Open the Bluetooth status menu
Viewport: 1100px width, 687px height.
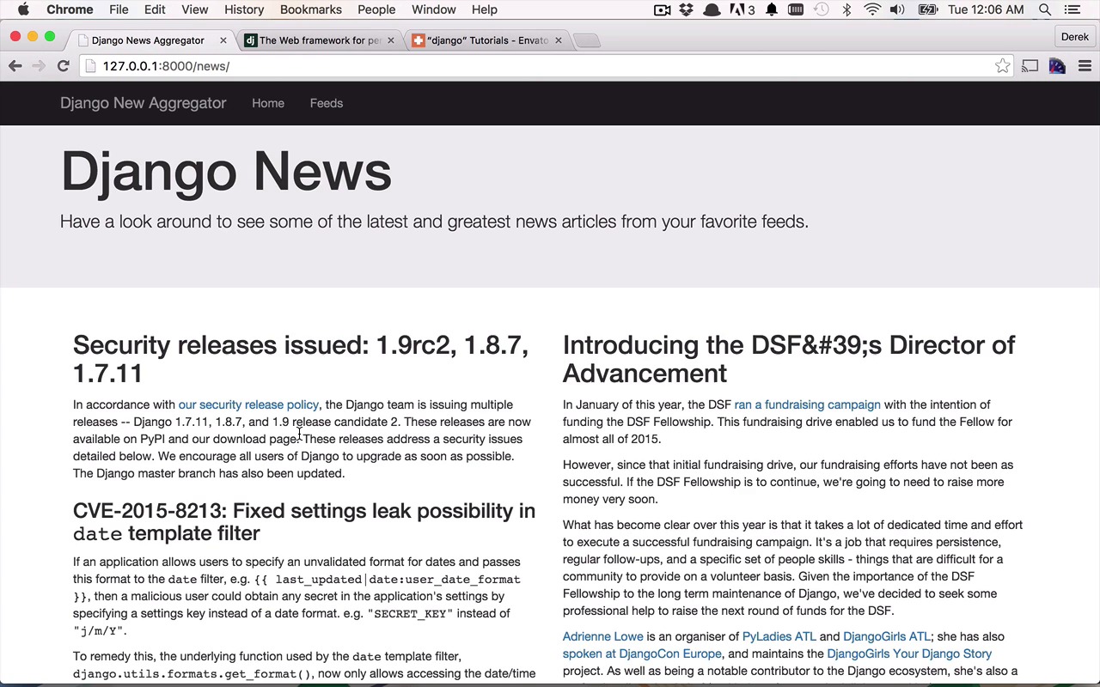click(x=846, y=9)
